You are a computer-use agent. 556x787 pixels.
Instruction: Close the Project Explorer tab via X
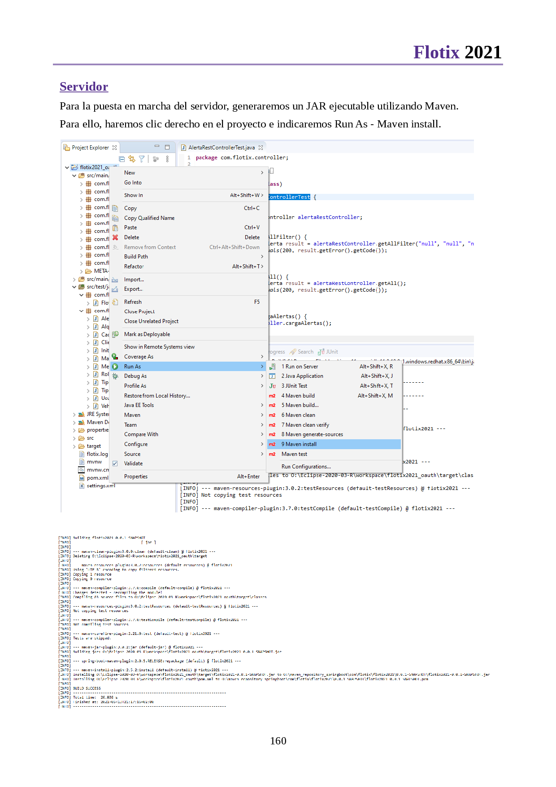click(114, 148)
